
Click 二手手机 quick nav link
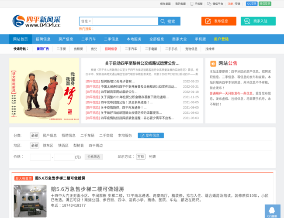(171, 49)
